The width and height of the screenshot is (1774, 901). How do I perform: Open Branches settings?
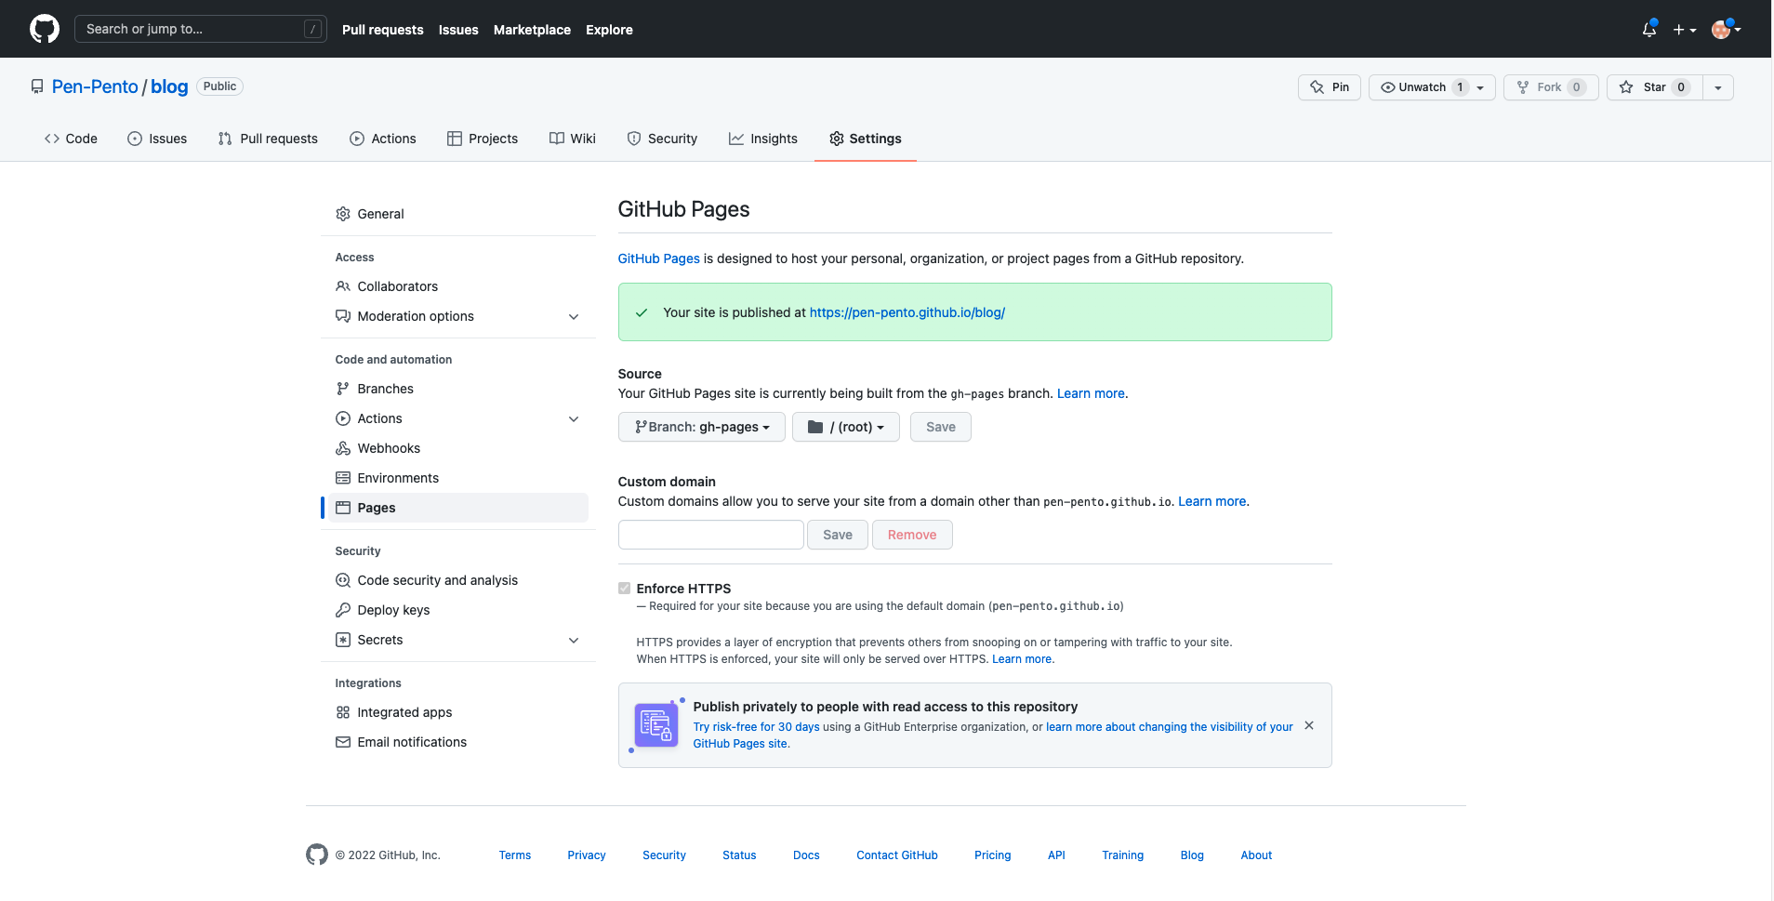(x=458, y=389)
